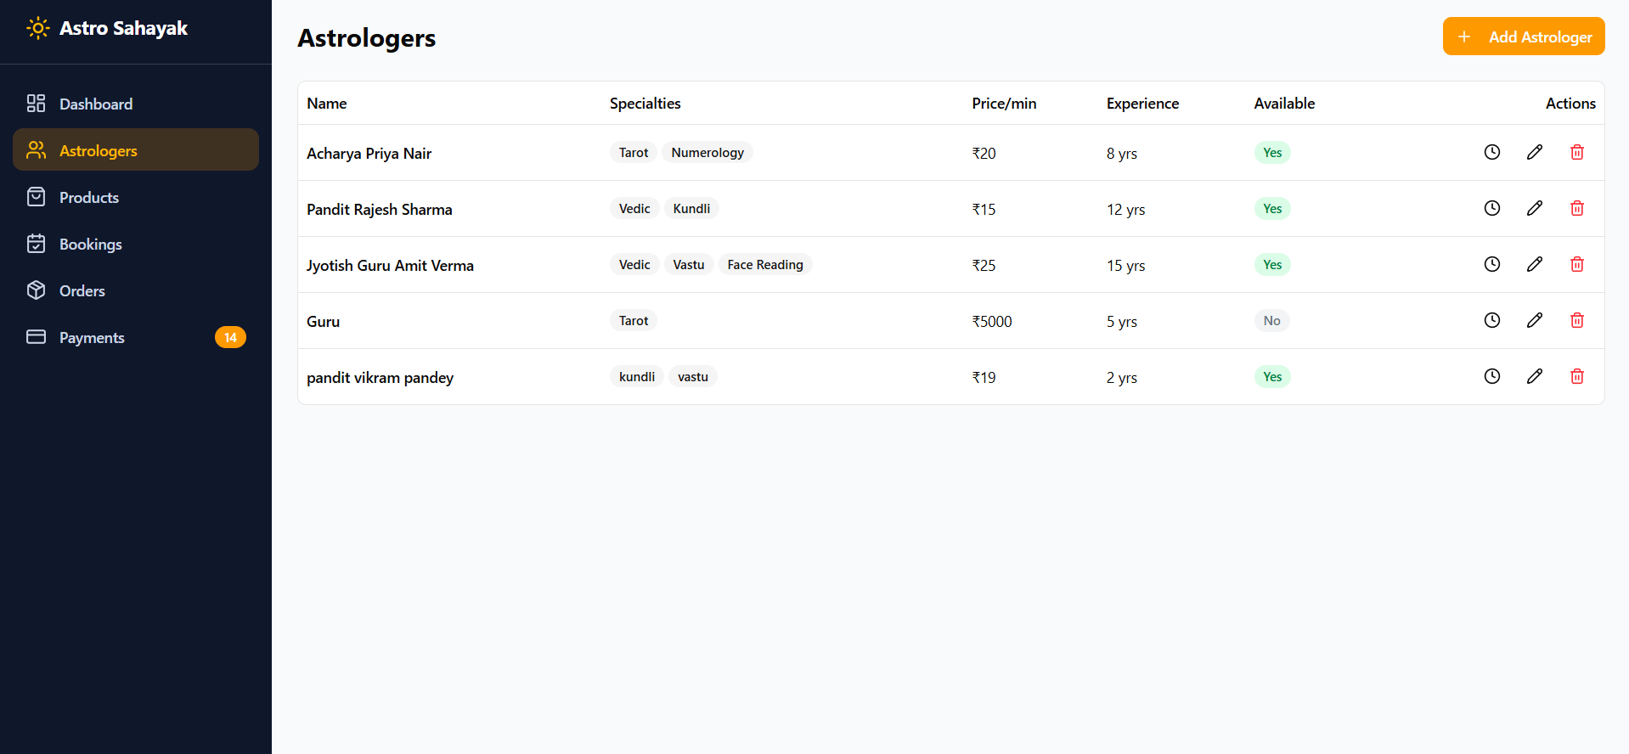Delete the Guru astrologer row
The image size is (1629, 754).
point(1576,320)
